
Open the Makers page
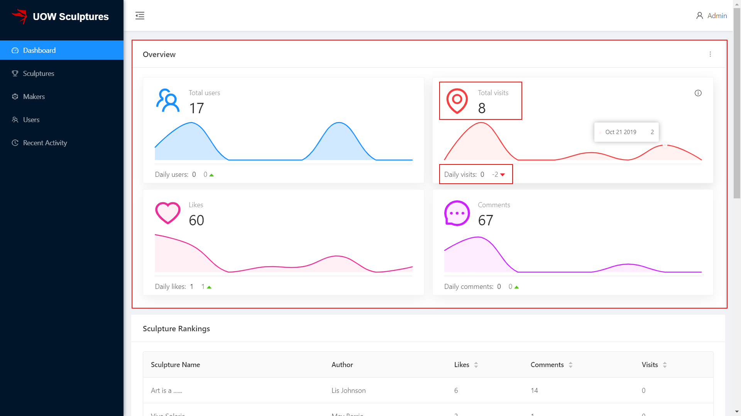[34, 96]
